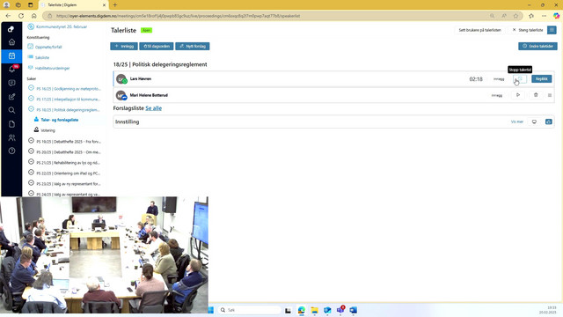
Task: Open the Home icon in left sidebar
Action: pyautogui.click(x=11, y=42)
